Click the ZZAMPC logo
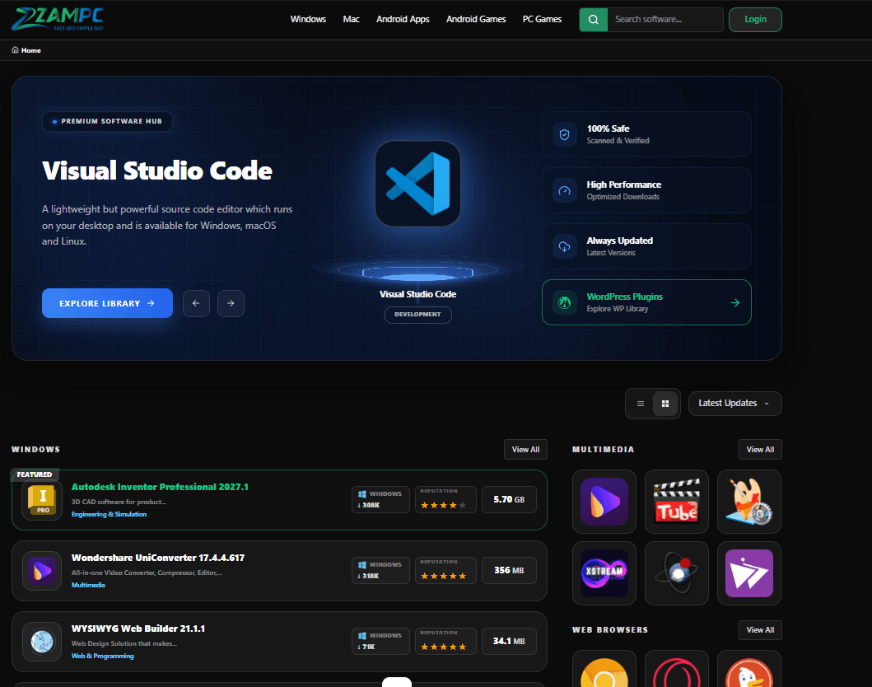Image resolution: width=872 pixels, height=687 pixels. click(58, 19)
